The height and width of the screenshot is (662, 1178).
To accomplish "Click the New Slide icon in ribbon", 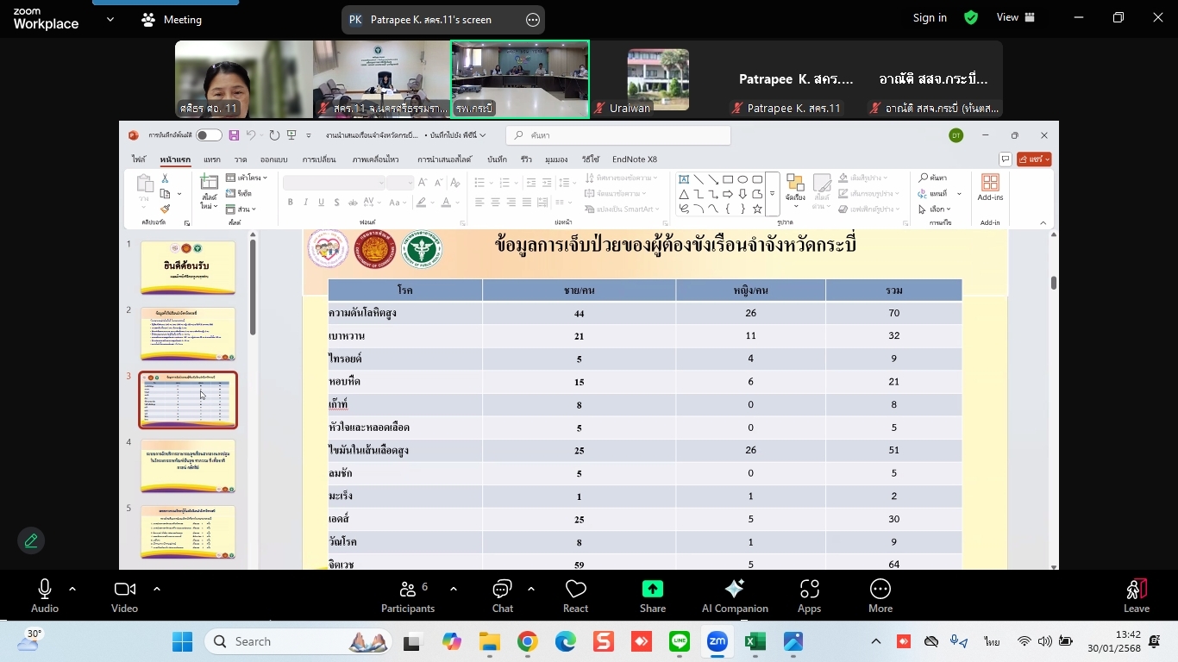I will tap(209, 183).
